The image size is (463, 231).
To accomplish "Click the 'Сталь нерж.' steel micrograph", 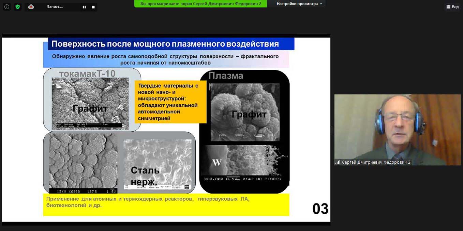I will [157, 164].
